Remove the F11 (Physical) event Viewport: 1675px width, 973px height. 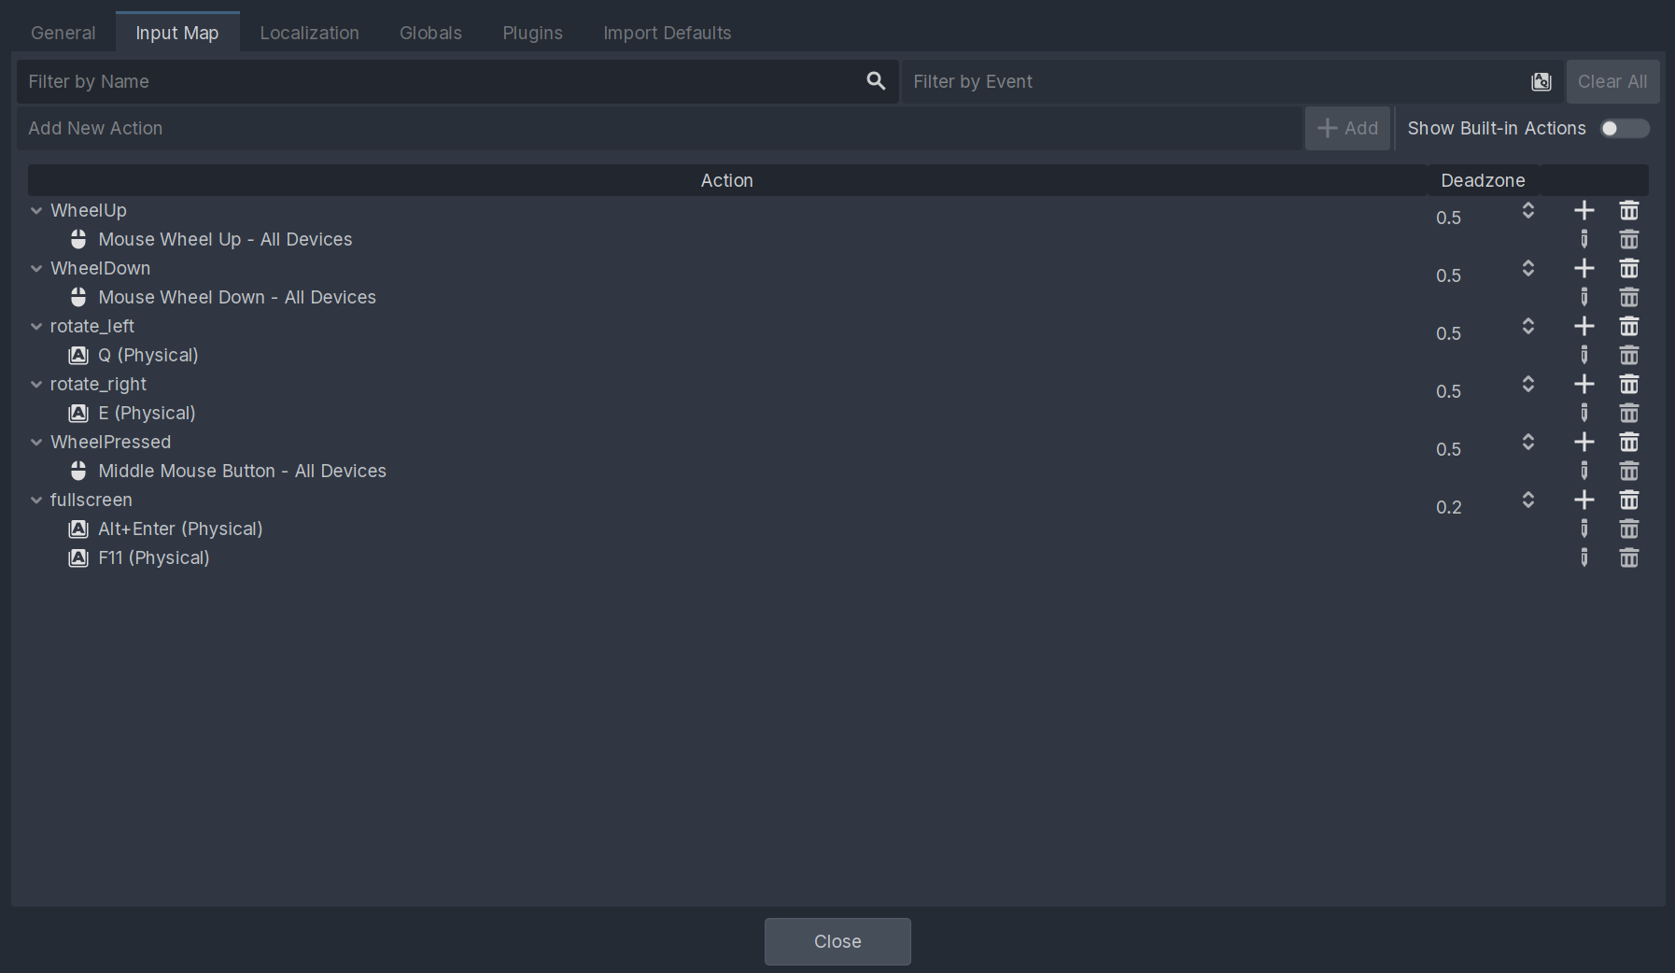pos(1628,558)
